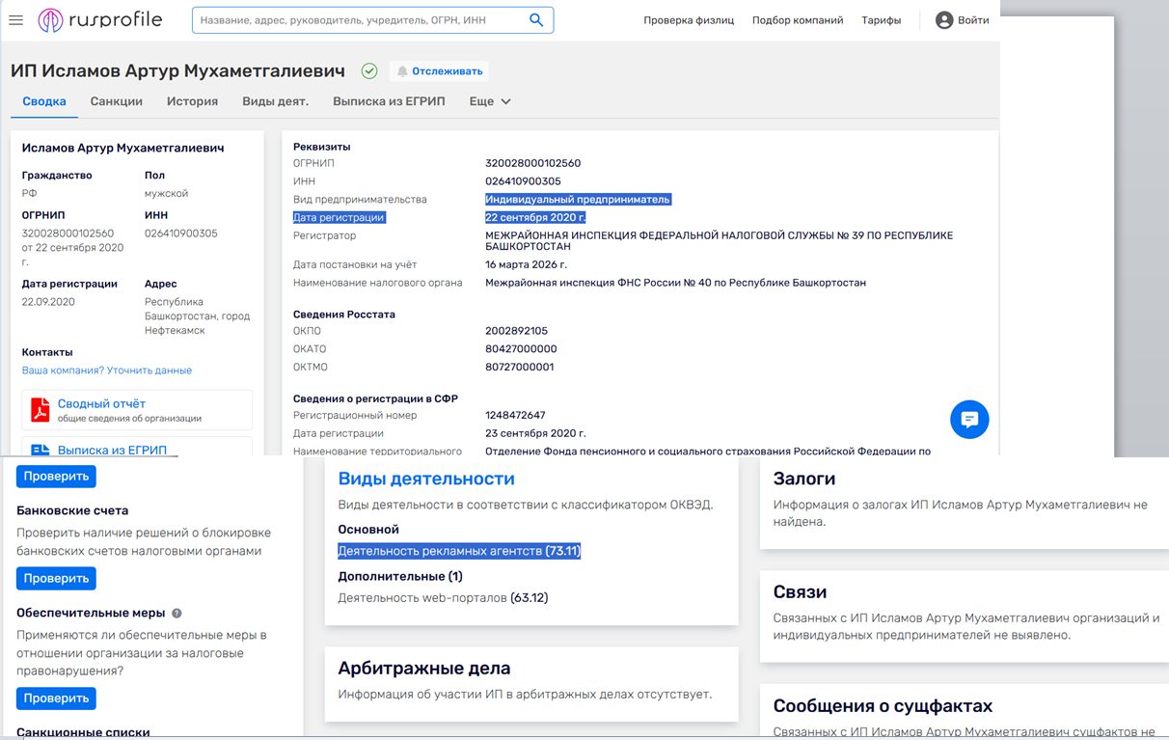This screenshot has height=740, width=1169.
Task: Open the chat support bubble
Action: [969, 420]
